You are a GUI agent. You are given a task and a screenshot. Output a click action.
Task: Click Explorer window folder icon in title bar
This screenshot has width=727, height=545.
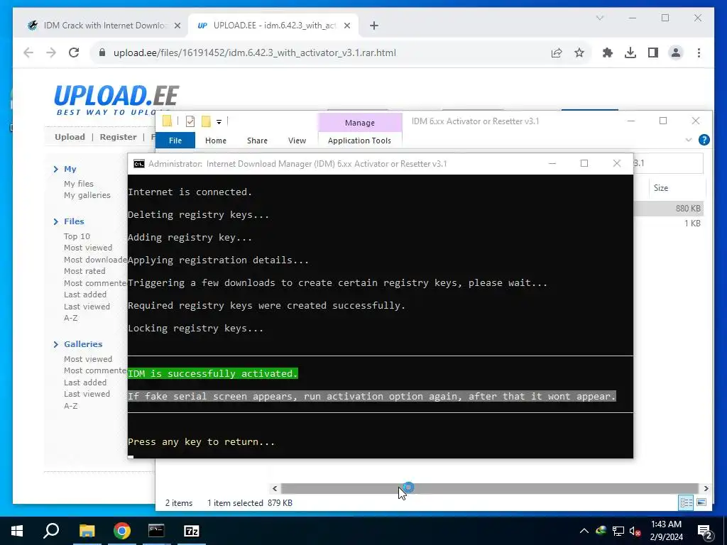click(167, 121)
